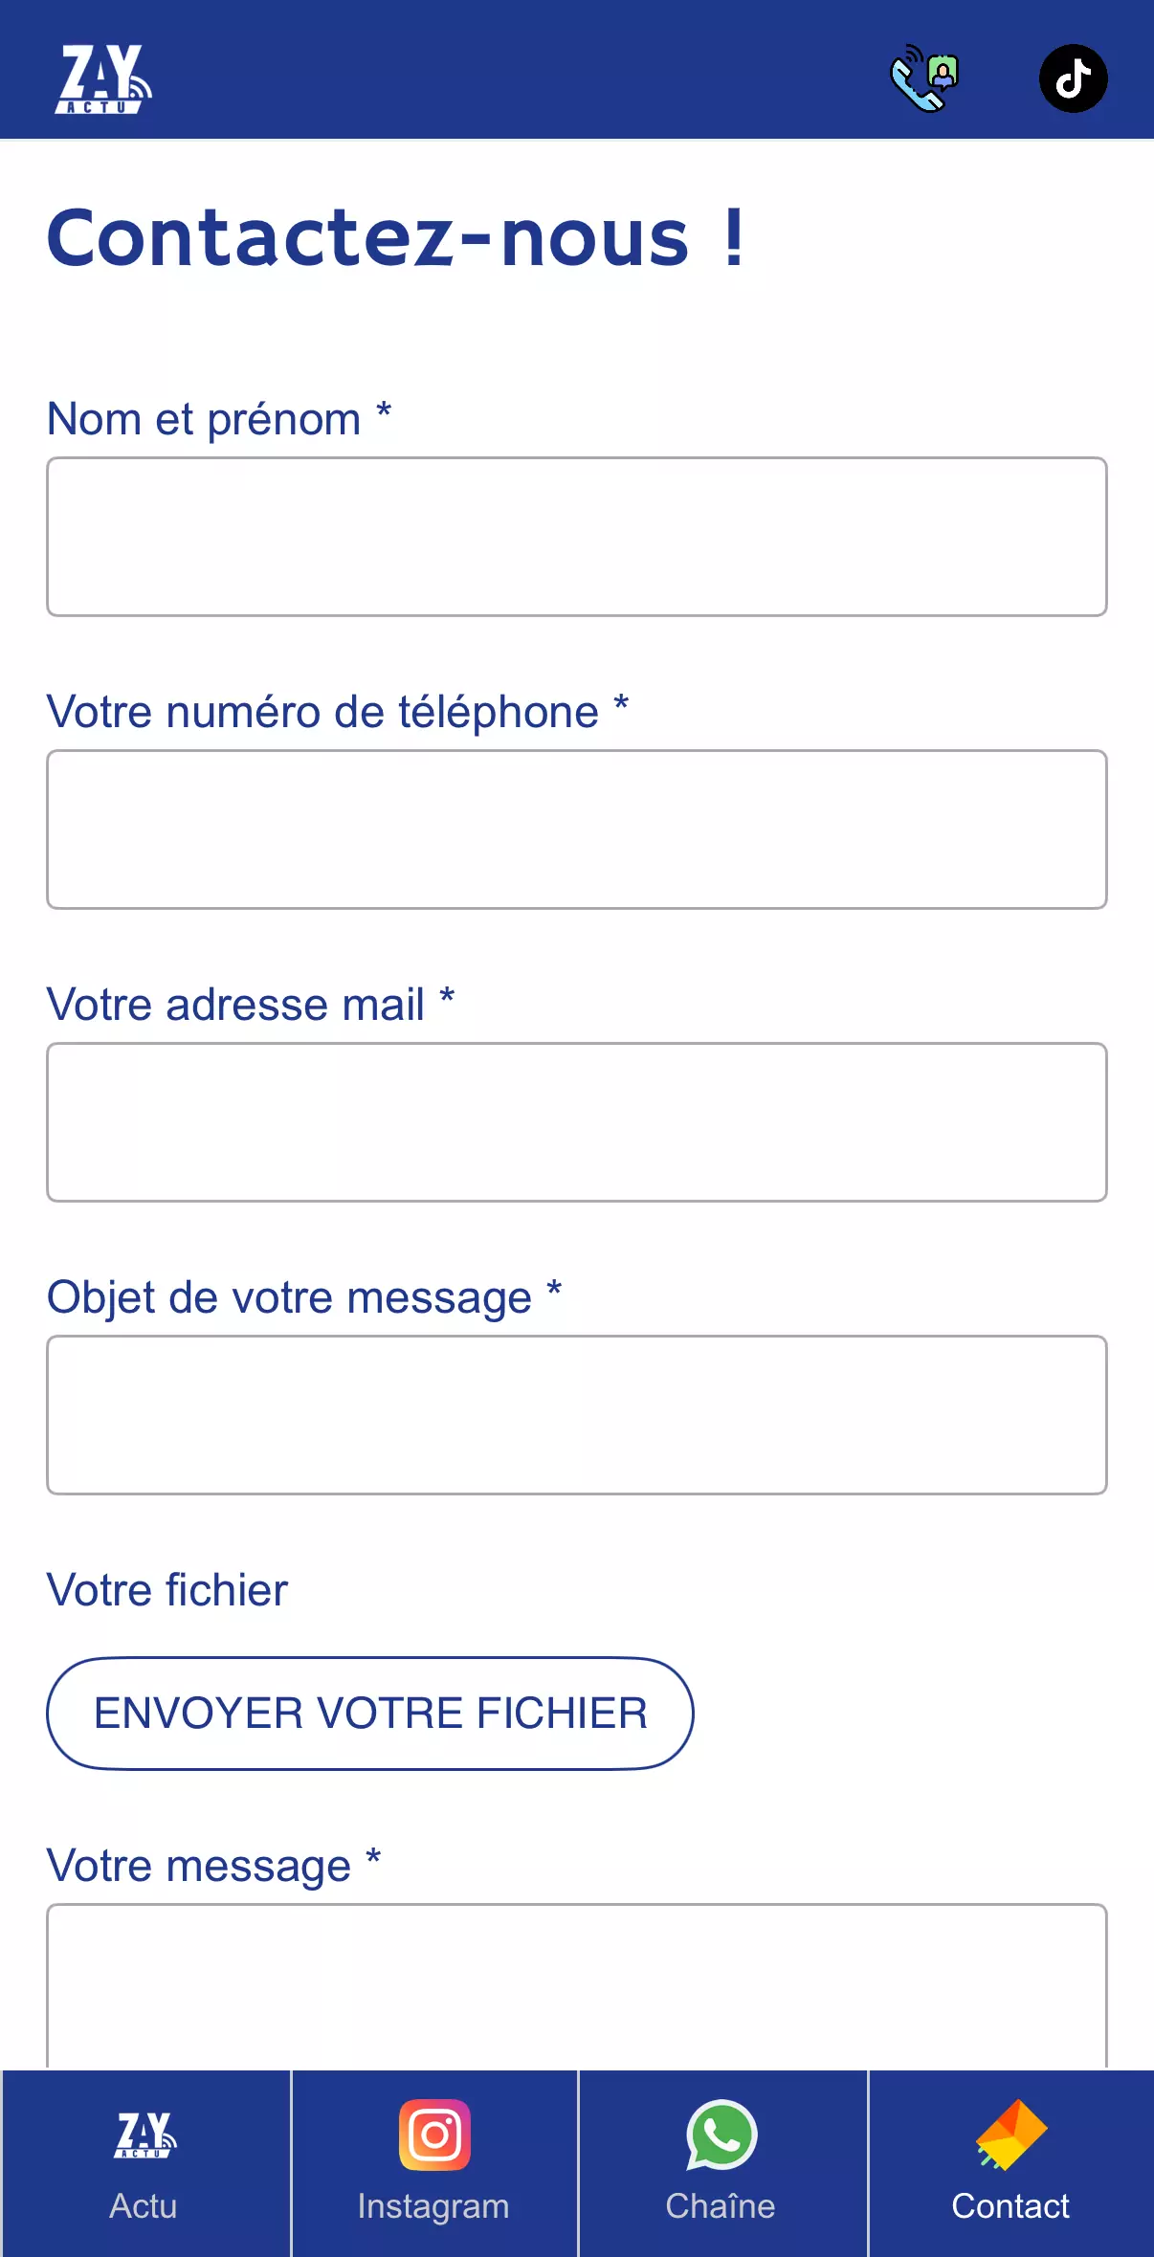Tap the "Votre fichier" label
Screen dimensions: 1154x2257
point(167,1590)
